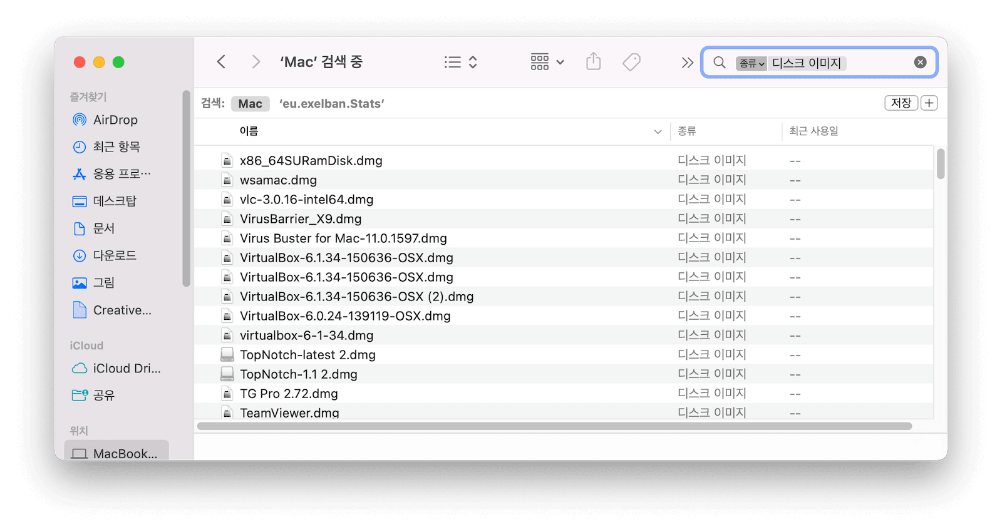
Task: Select the Mac search scope
Action: pos(250,104)
